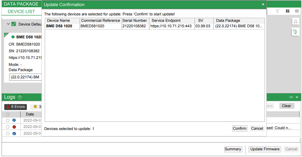Open the Summary view

coord(233,149)
